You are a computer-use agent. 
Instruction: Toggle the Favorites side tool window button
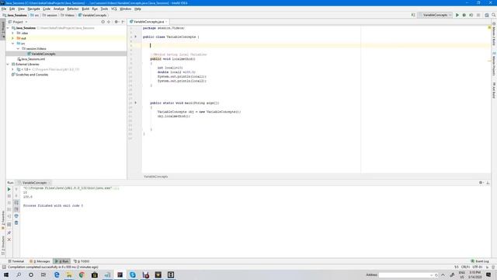pyautogui.click(x=3, y=219)
